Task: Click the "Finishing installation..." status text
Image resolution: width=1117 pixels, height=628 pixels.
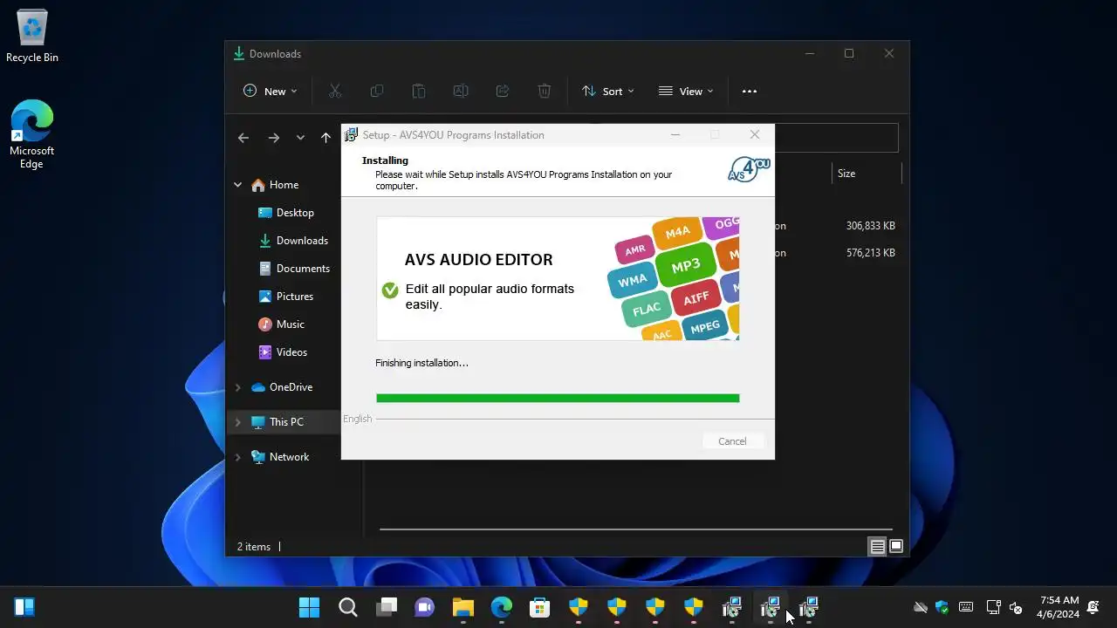Action: (421, 363)
